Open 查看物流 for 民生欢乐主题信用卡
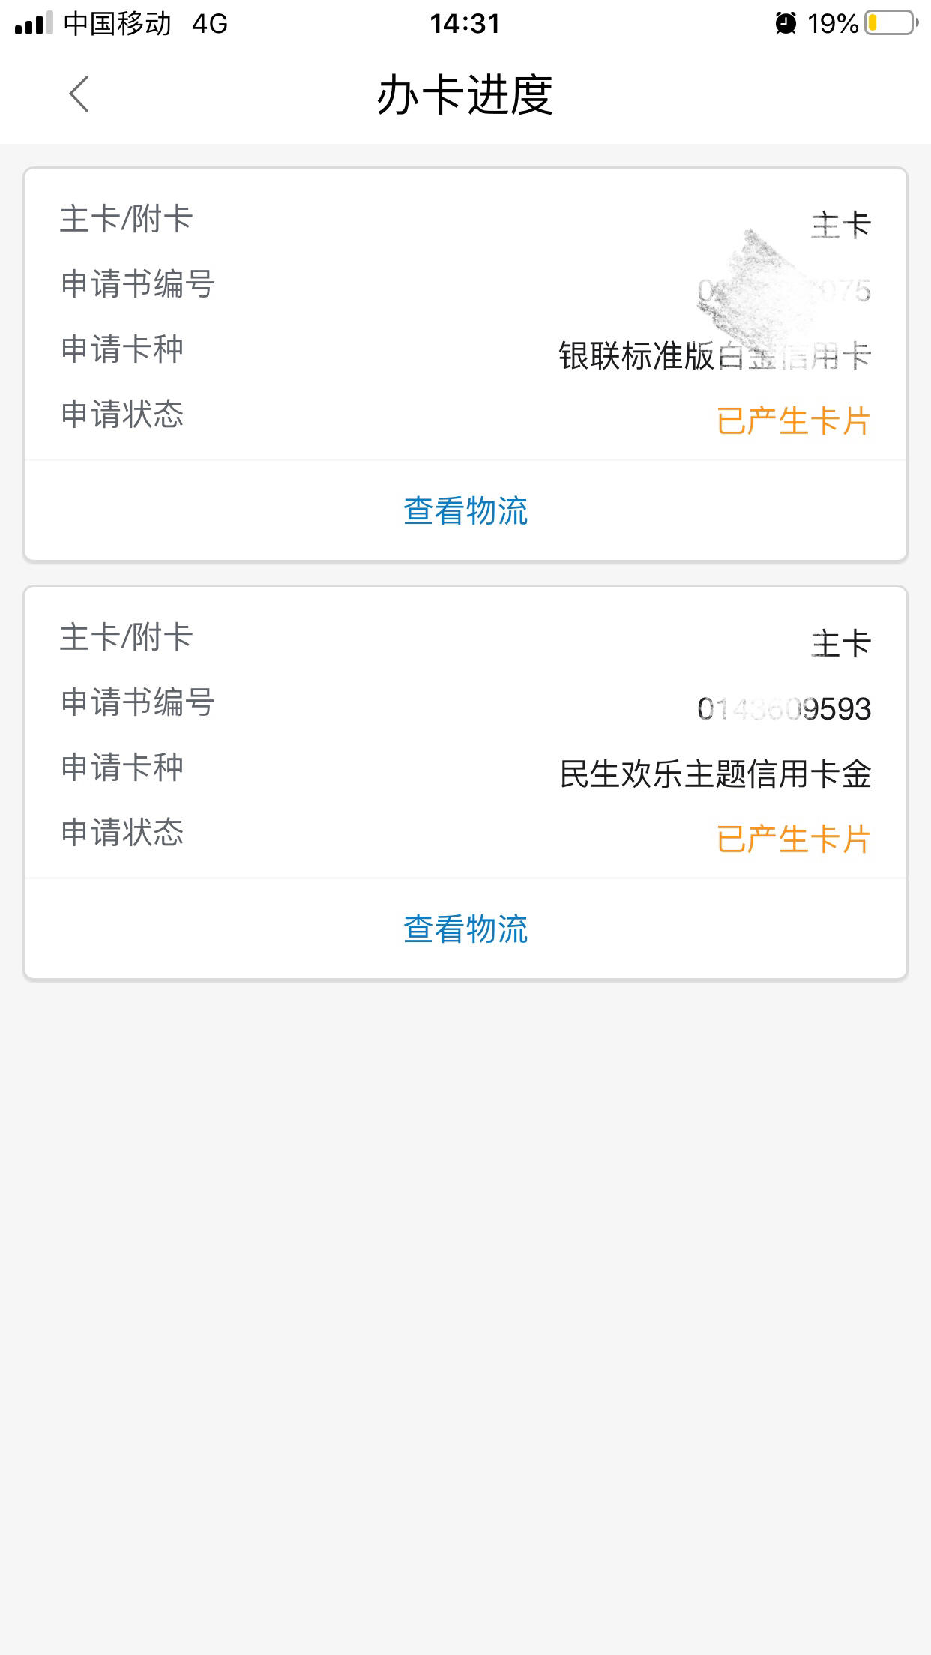Image resolution: width=931 pixels, height=1655 pixels. click(465, 929)
